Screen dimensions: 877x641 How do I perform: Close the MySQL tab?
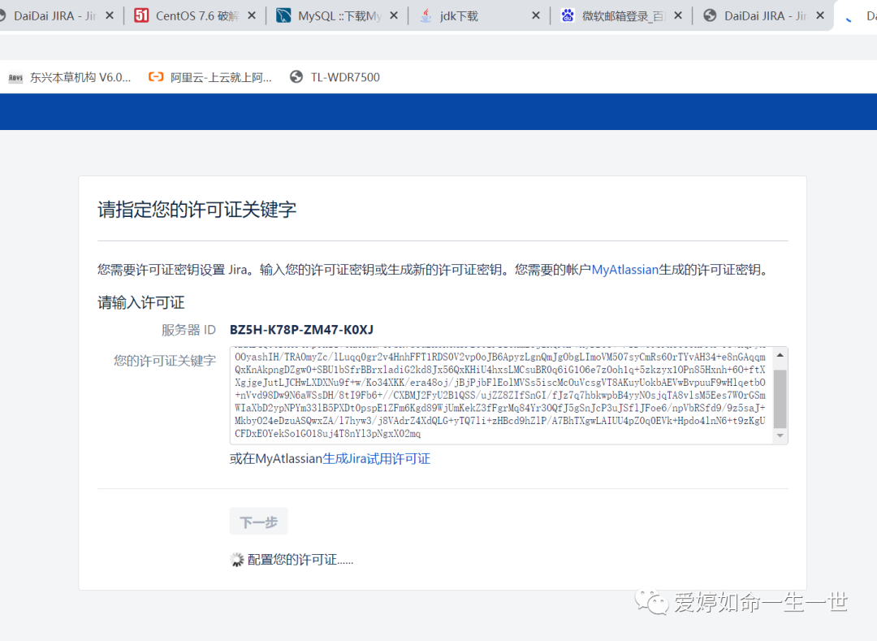click(x=394, y=15)
